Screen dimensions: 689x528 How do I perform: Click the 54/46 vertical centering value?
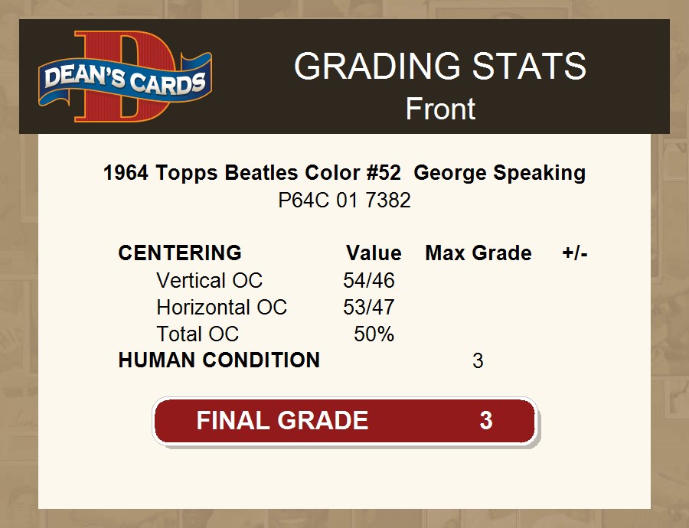click(369, 280)
